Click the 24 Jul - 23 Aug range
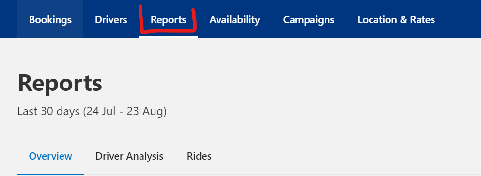481x176 pixels. pos(125,111)
